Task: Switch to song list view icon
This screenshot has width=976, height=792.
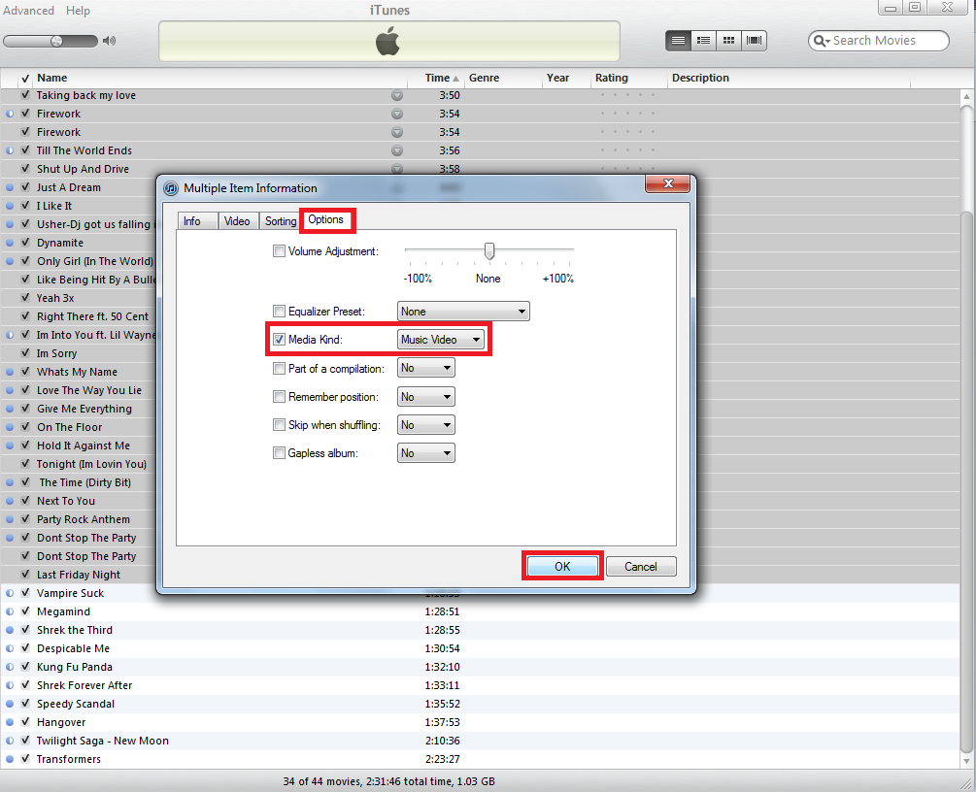Action: [679, 41]
